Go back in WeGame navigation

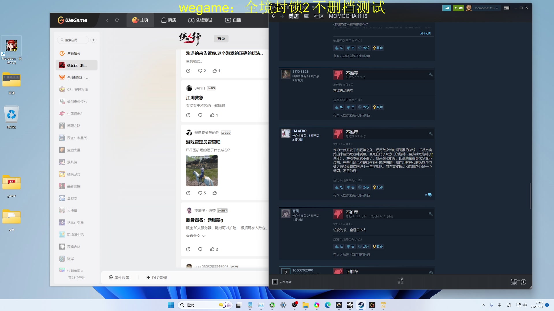107,20
